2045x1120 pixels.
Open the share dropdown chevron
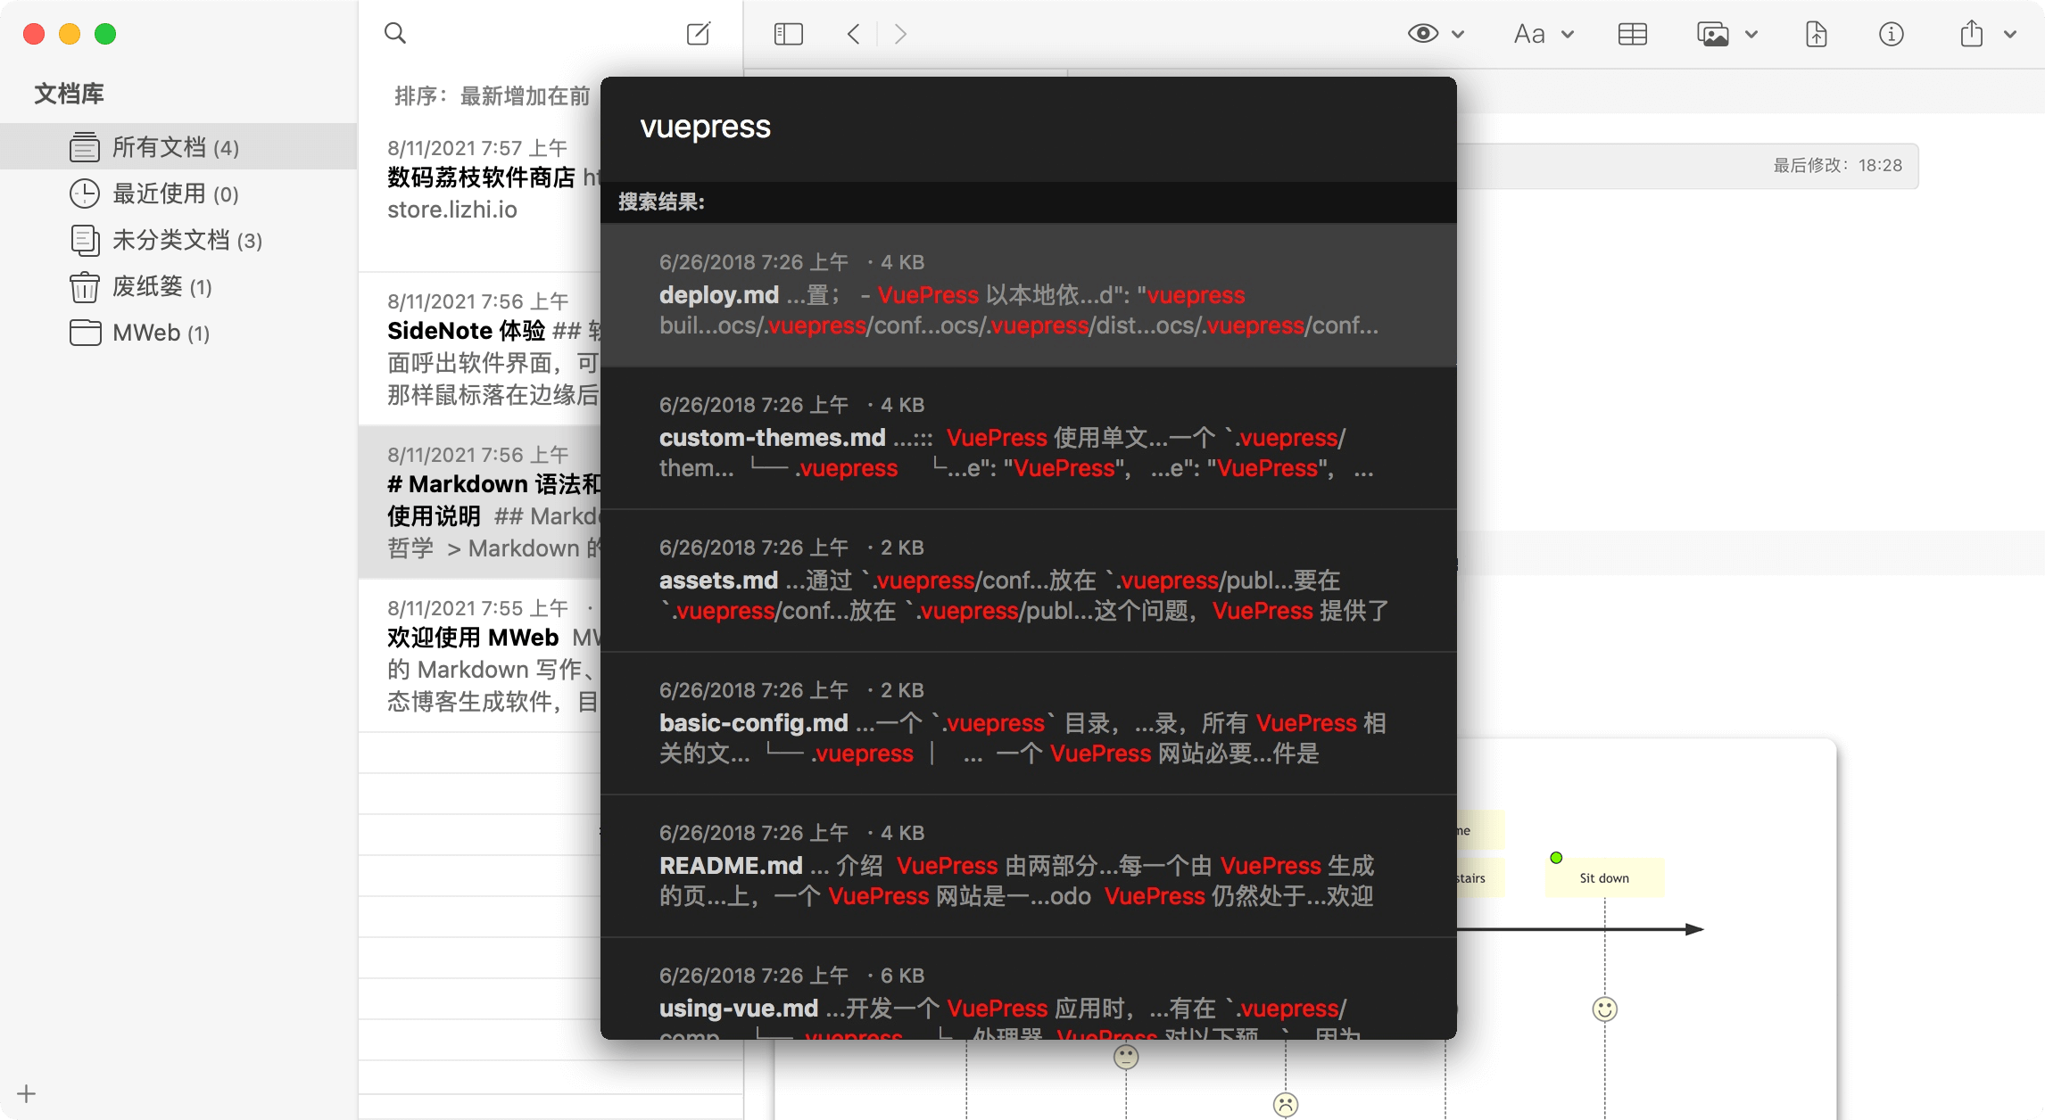(x=2009, y=34)
